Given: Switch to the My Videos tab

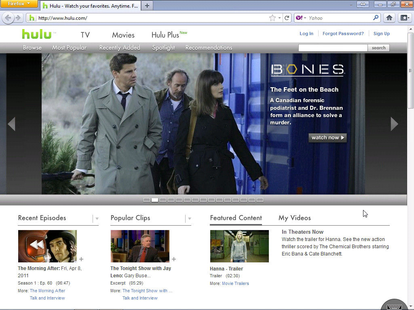Looking at the screenshot, I should click(x=295, y=218).
